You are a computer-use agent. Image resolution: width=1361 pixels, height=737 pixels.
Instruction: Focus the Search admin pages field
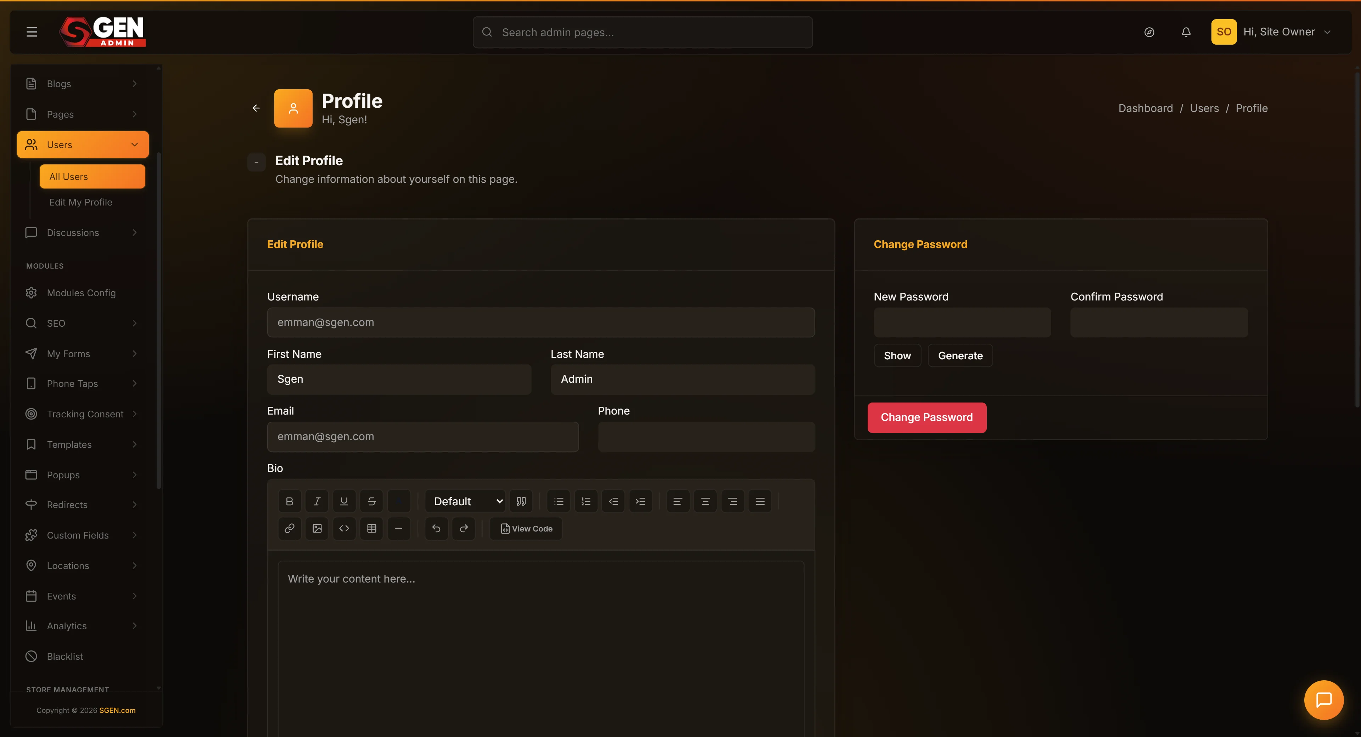[x=643, y=32]
